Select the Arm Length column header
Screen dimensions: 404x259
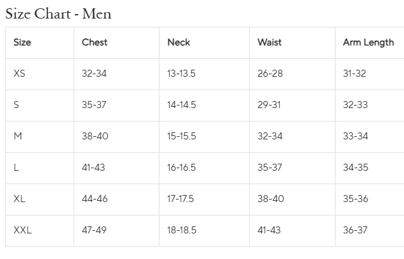coord(368,42)
